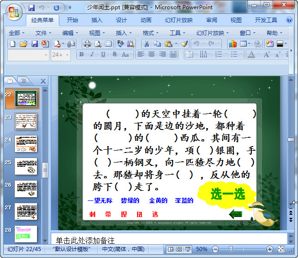This screenshot has width=298, height=258.
Task: Activate the format painter brush
Action: coord(184,44)
